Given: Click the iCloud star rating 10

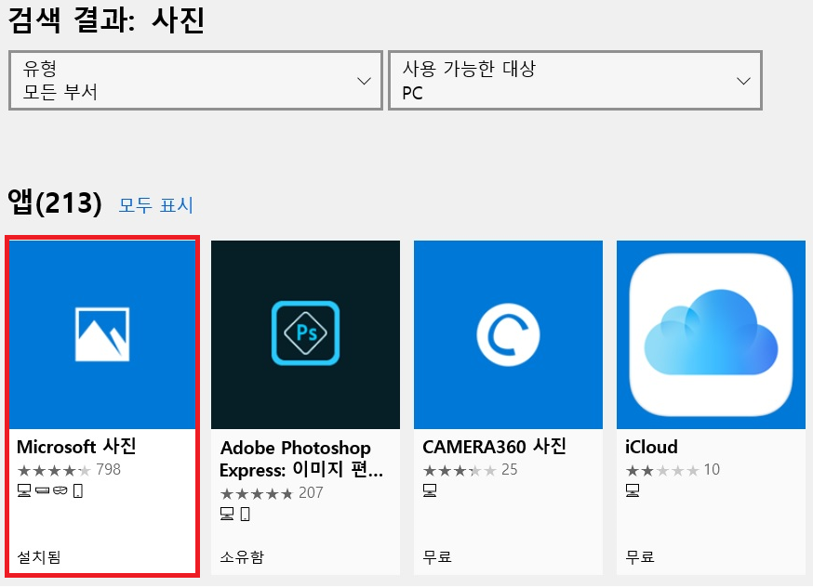Looking at the screenshot, I should [x=673, y=469].
